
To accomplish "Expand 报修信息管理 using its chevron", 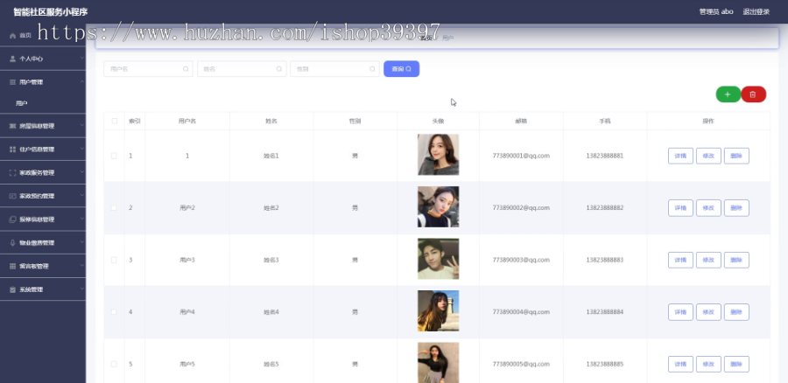I will (82, 219).
